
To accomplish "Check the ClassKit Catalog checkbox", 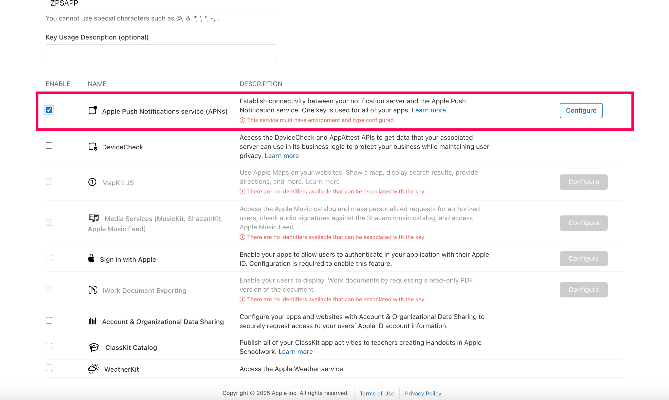I will 49,346.
